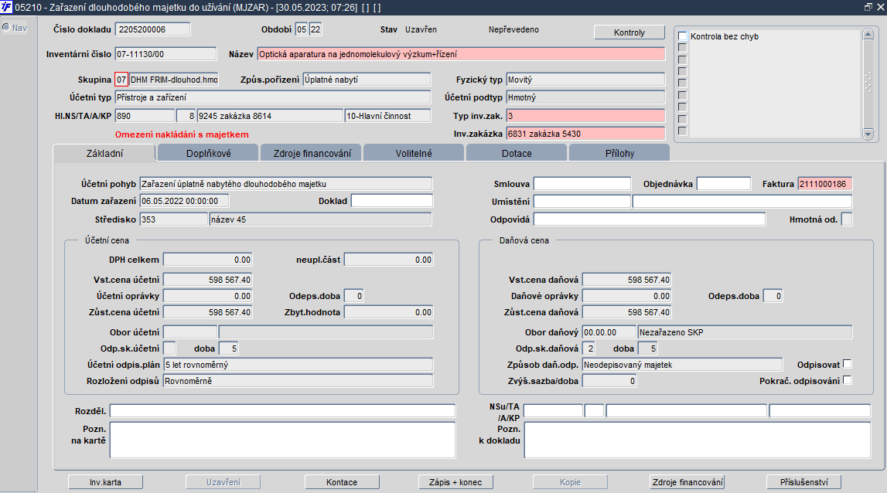Click Zápis + konec button

(455, 482)
